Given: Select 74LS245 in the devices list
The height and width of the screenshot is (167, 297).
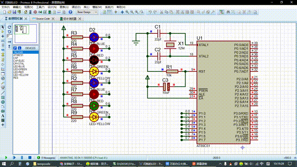Looking at the screenshot, I should [26, 52].
